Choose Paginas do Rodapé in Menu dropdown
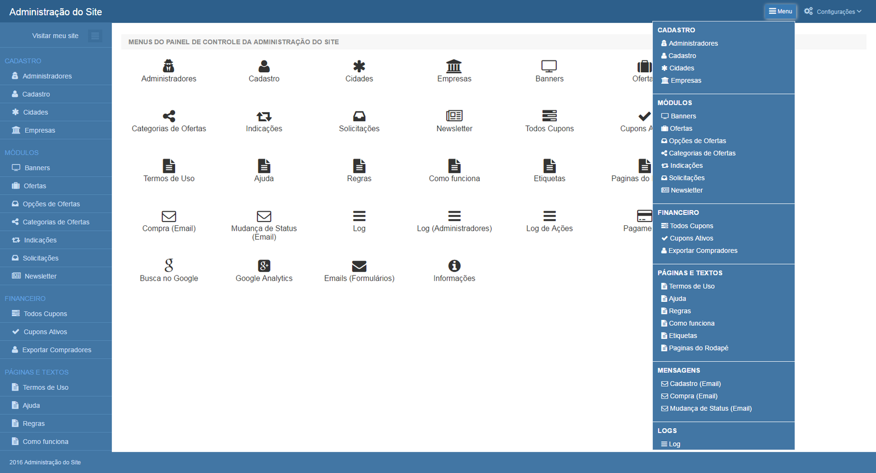The height and width of the screenshot is (473, 876). click(x=695, y=348)
